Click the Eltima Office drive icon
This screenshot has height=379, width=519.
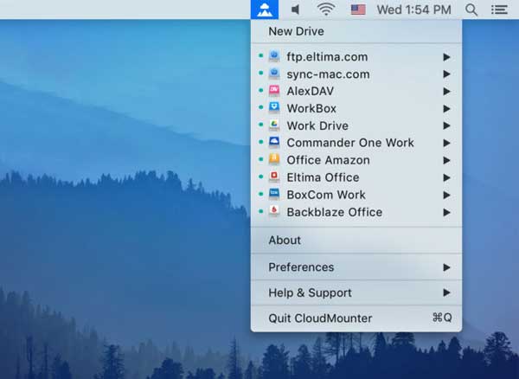coord(274,177)
